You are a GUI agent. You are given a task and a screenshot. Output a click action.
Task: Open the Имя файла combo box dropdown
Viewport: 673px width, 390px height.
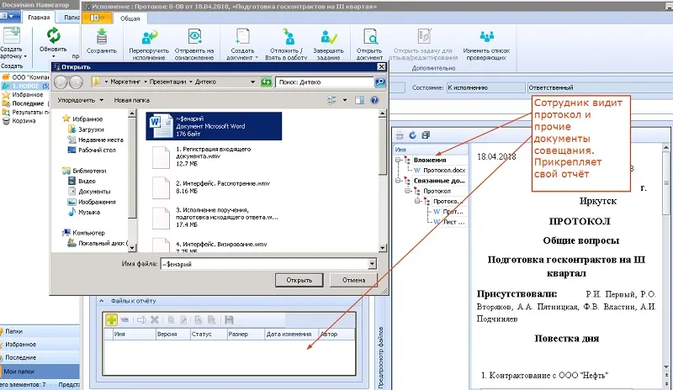371,264
